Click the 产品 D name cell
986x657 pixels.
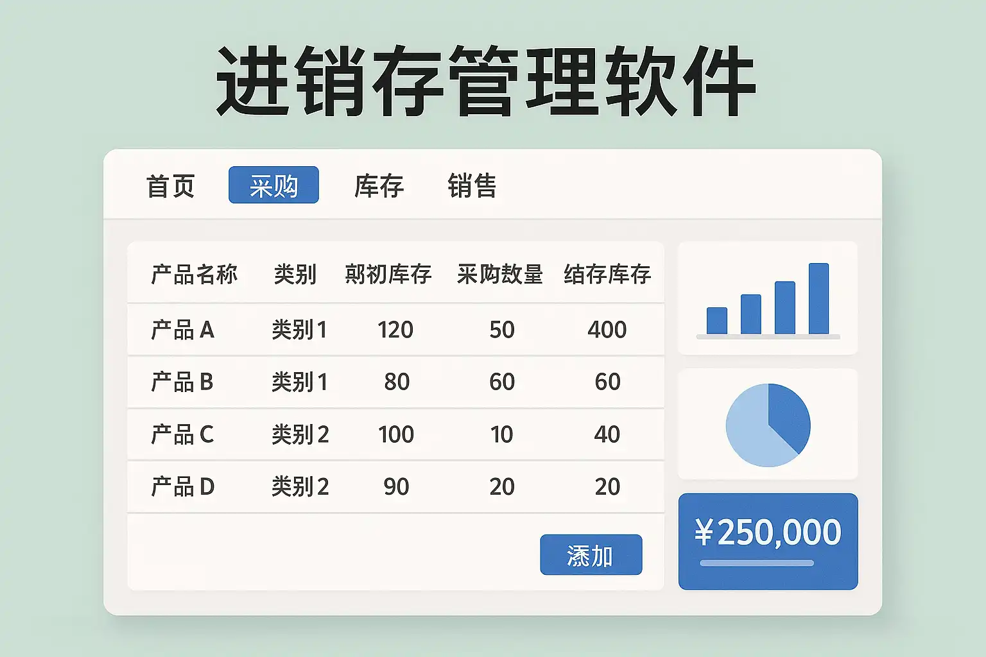click(x=182, y=486)
